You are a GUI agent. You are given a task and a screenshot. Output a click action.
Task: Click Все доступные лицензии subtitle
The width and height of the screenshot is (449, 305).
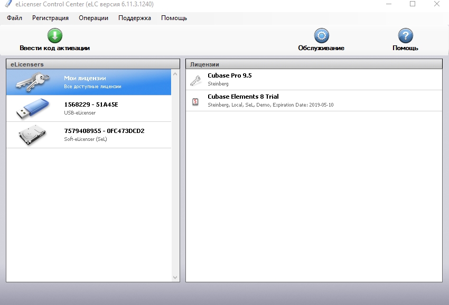pos(92,87)
